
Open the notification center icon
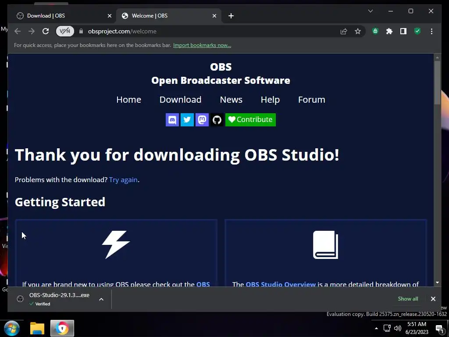[439, 329]
